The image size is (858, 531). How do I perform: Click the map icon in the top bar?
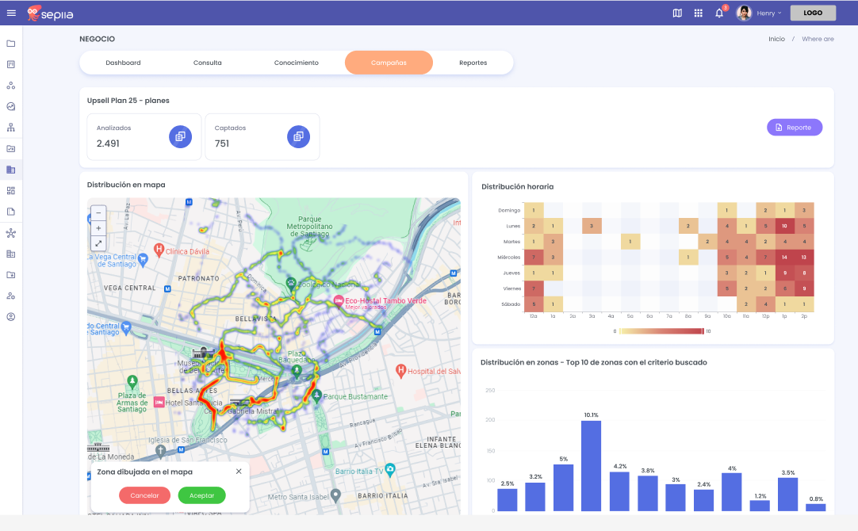click(677, 13)
